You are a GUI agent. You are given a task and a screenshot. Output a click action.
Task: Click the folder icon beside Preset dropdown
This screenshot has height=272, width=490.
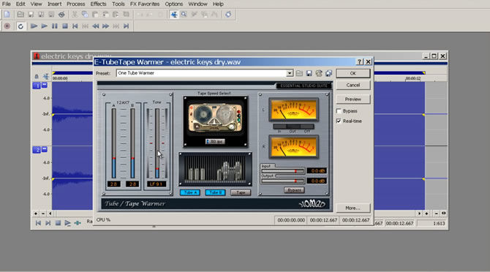tap(299, 73)
